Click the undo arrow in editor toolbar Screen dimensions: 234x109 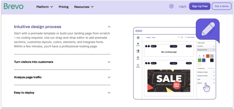(179, 37)
